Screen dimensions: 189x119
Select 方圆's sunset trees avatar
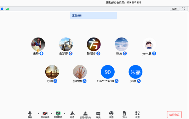(52, 72)
